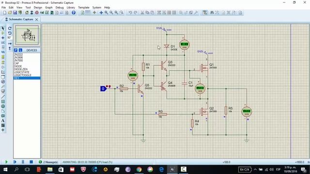Click the New Project toolbar icon
310x174 pixels.
click(4, 13)
